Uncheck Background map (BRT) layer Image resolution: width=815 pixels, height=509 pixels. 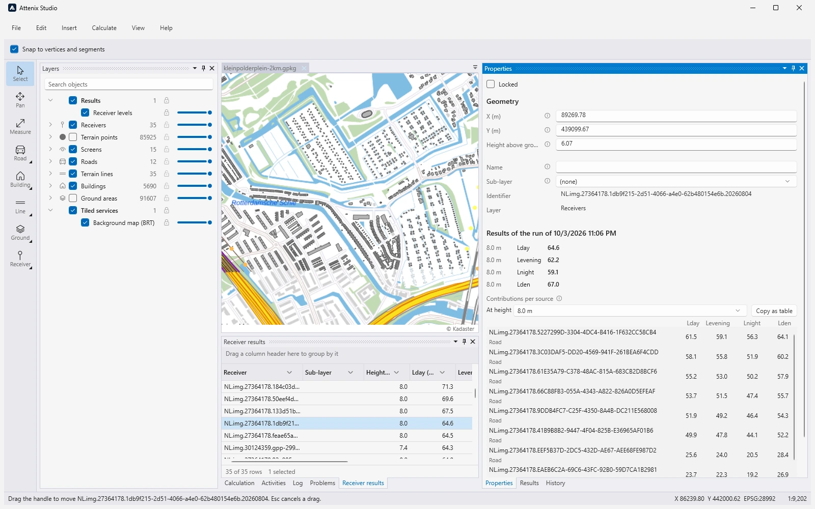[85, 222]
